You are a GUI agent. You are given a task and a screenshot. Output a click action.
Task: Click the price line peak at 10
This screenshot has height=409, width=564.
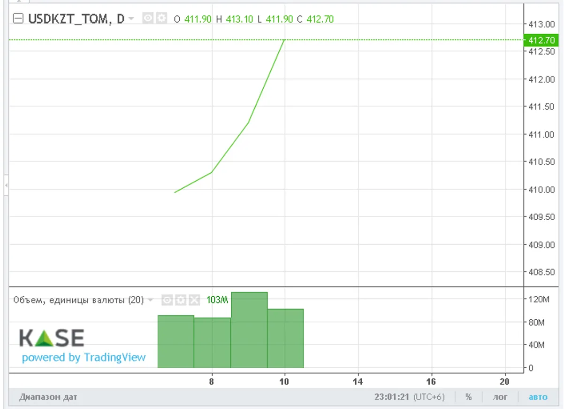[x=285, y=41]
